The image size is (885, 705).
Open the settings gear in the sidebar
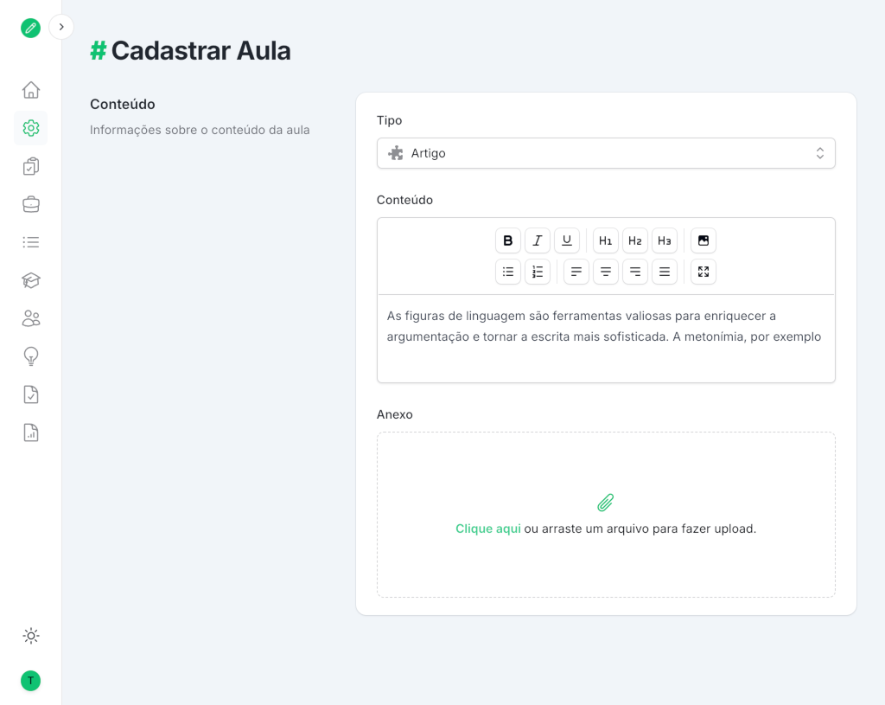point(30,127)
